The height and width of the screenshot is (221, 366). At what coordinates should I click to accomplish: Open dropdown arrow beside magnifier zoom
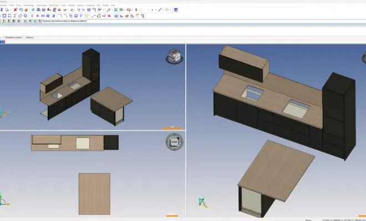coord(112,10)
